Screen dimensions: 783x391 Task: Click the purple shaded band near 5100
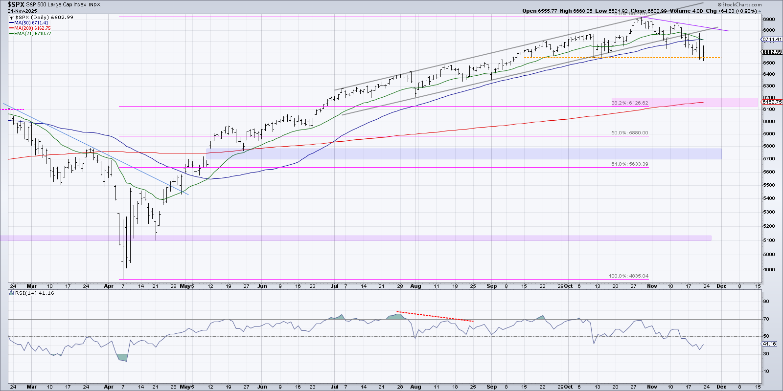(x=343, y=238)
